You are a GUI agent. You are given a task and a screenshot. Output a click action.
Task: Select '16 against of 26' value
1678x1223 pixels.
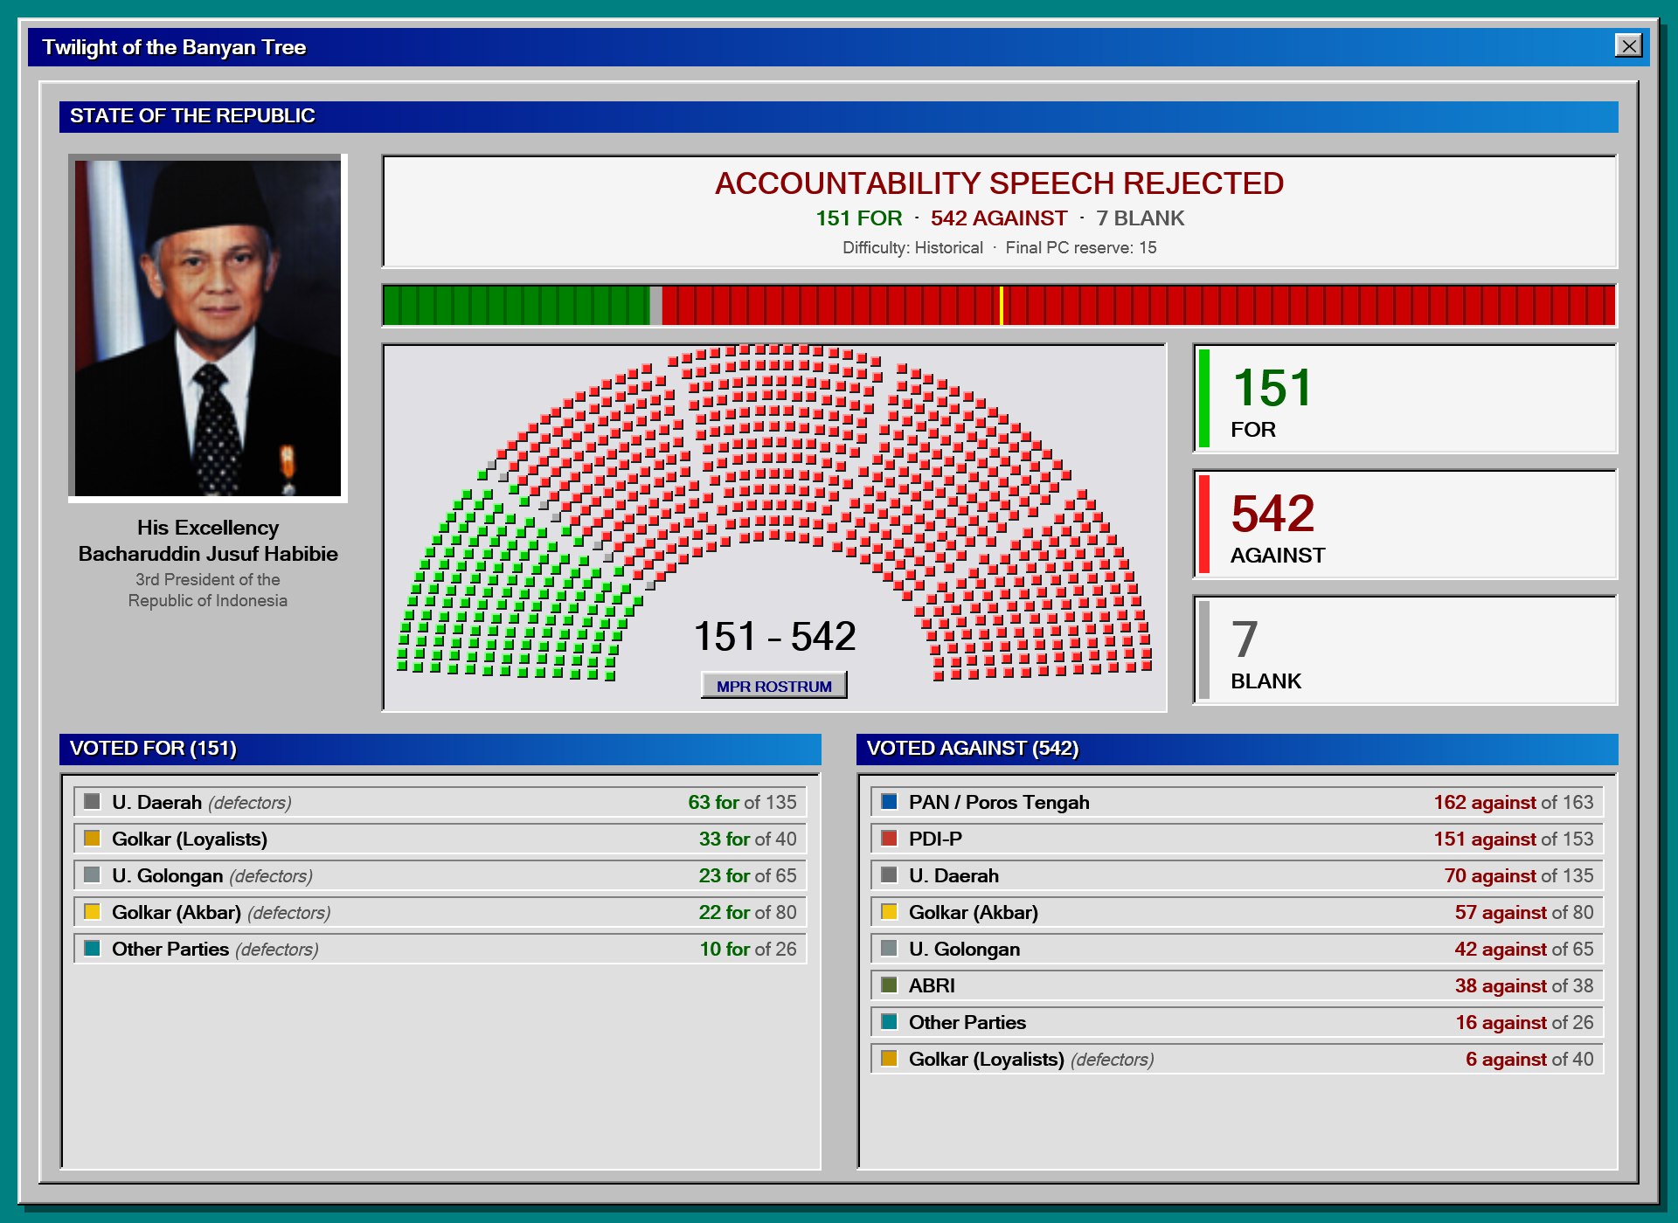[1523, 1022]
